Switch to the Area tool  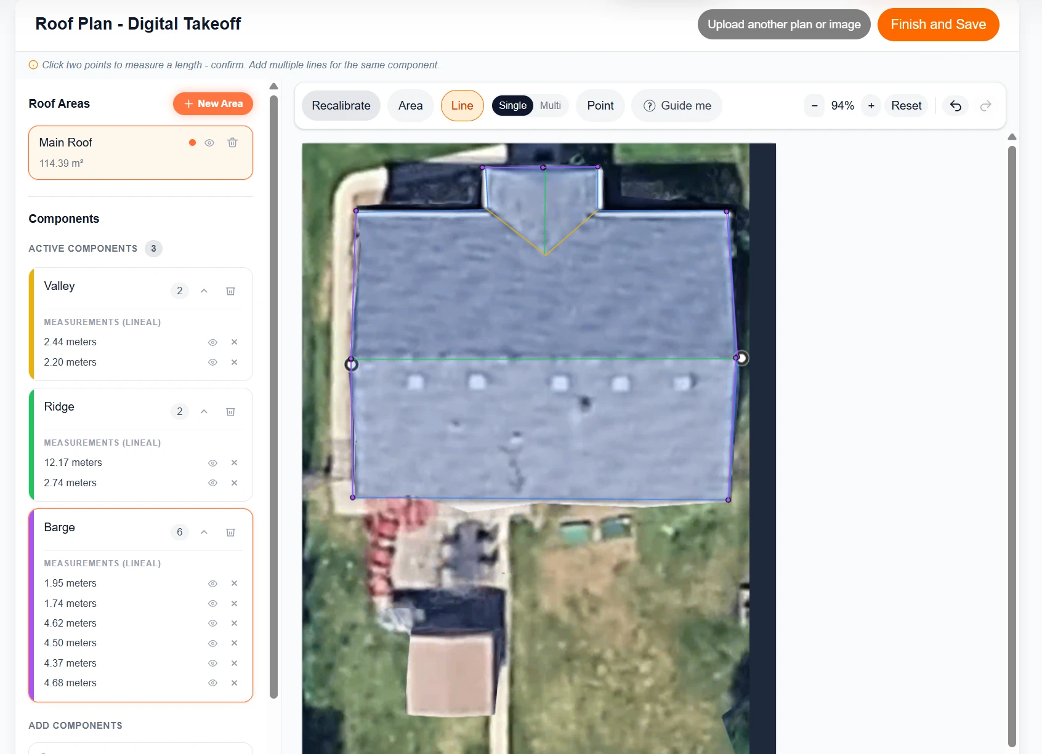tap(411, 106)
